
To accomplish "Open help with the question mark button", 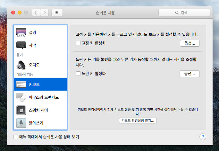I will point(203,137).
